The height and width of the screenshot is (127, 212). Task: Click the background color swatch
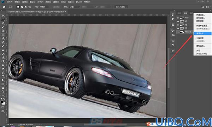(x=4, y=103)
